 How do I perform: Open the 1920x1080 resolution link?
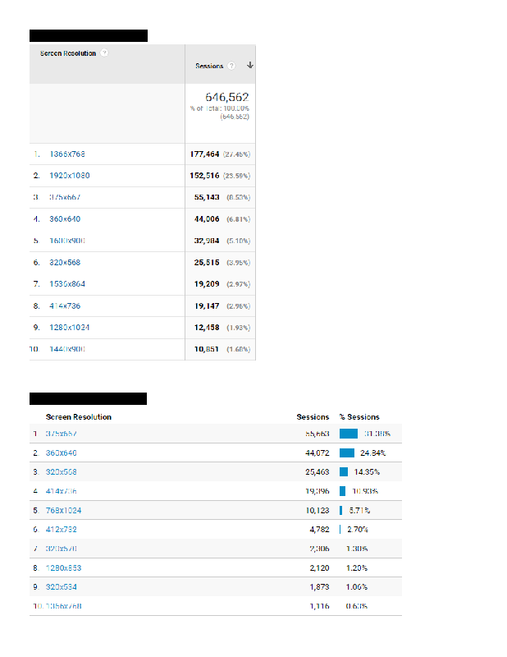(x=70, y=176)
